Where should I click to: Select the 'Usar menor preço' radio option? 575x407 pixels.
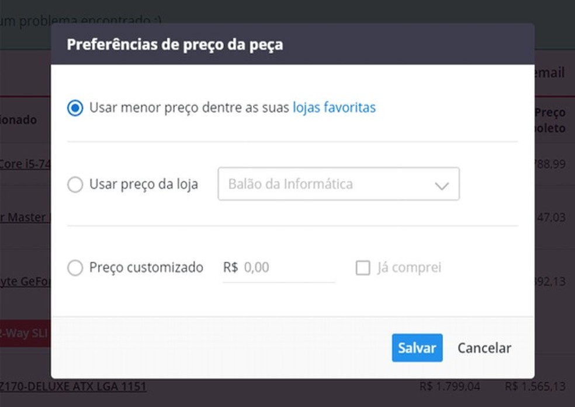[75, 107]
